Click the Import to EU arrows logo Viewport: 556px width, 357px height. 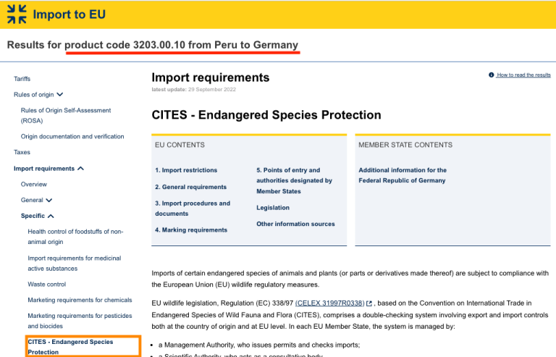coord(17,14)
